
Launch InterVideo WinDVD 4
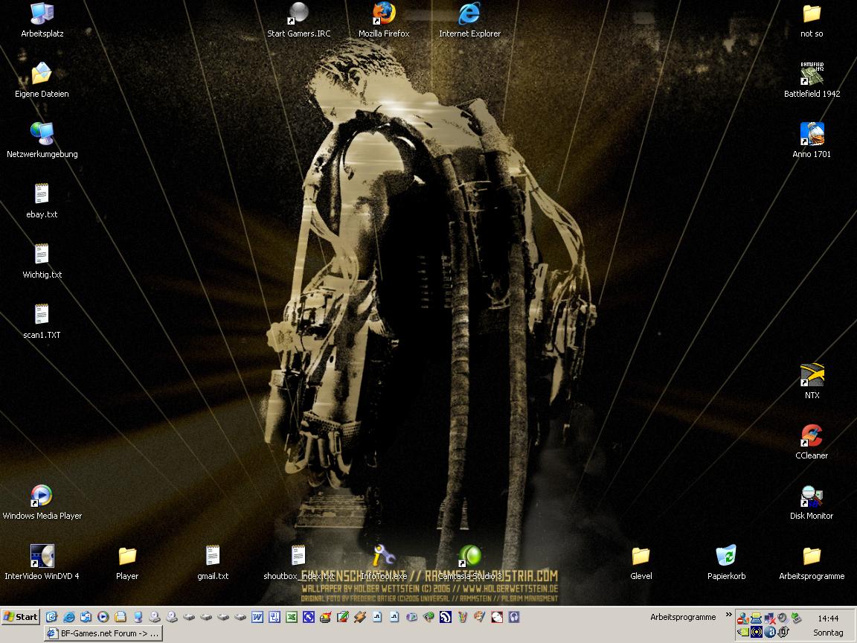click(42, 557)
